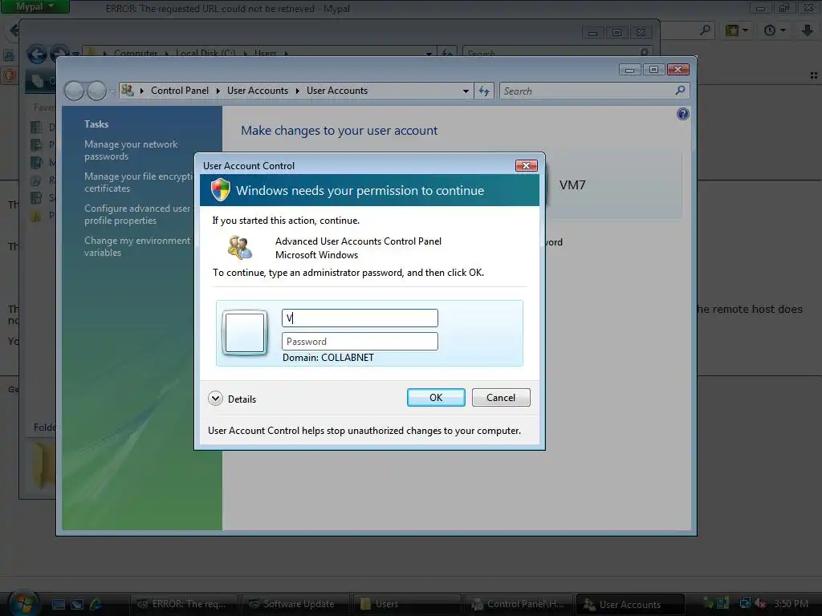This screenshot has height=616, width=822.
Task: Click the search magnifier icon in User Accounts
Action: (x=680, y=91)
